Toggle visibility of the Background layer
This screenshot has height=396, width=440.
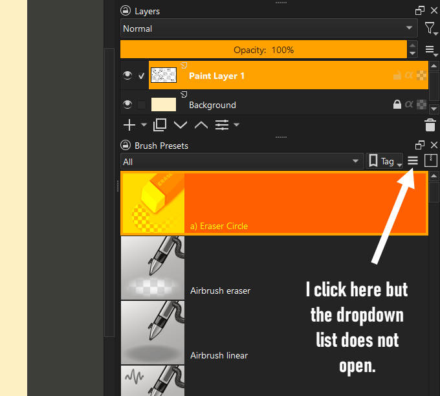[x=127, y=105]
